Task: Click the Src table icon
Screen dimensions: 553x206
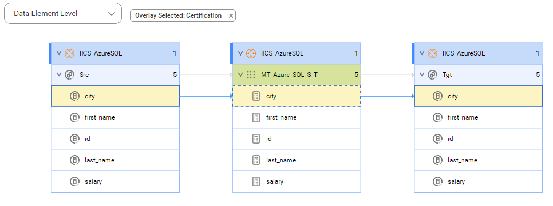Action: tap(69, 75)
